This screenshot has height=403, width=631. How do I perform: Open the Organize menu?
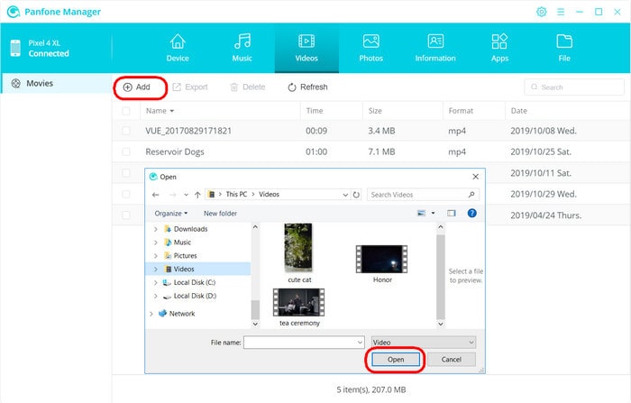point(171,214)
